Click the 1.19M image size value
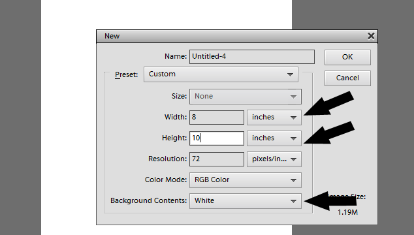The image size is (414, 235). pos(347,212)
